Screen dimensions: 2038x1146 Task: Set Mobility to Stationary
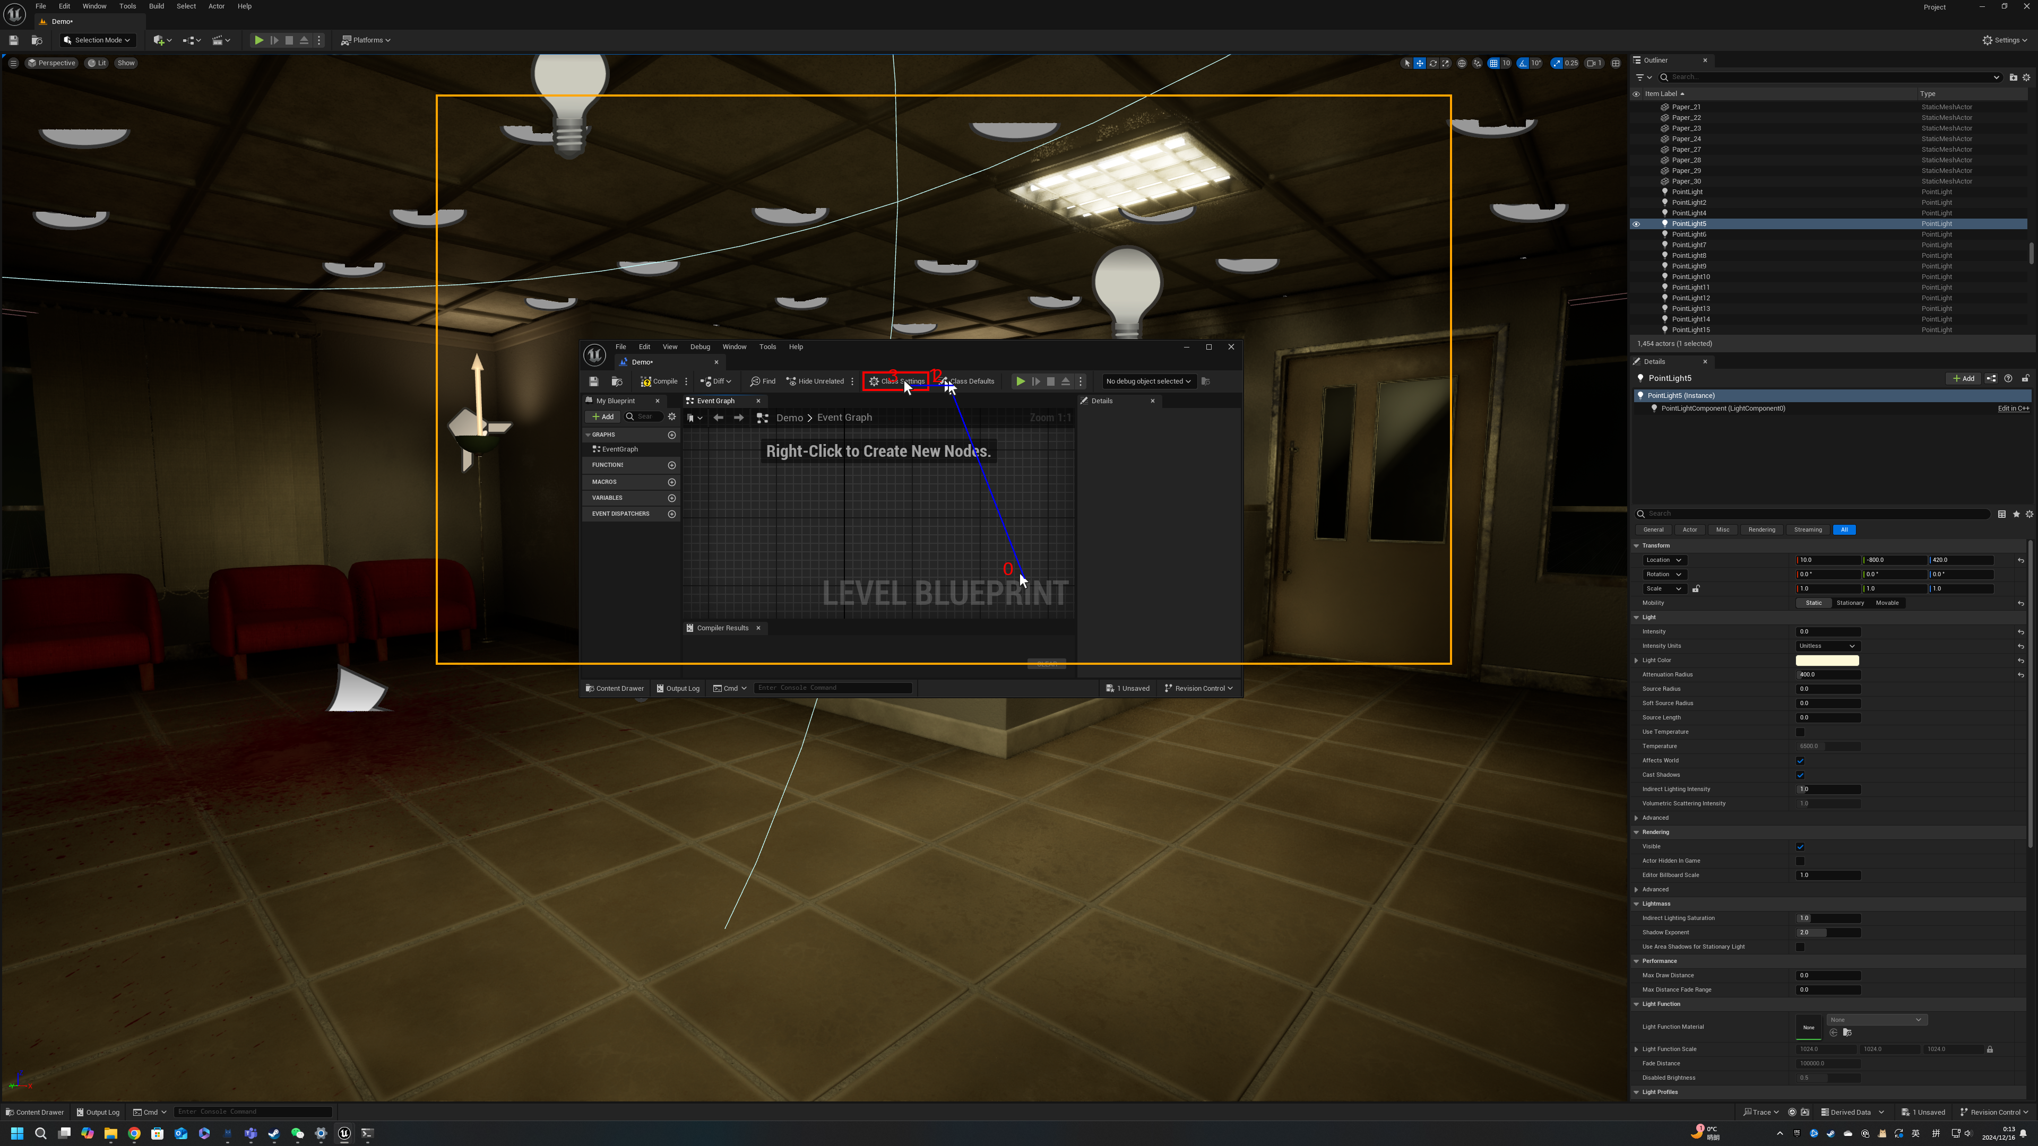pyautogui.click(x=1850, y=603)
